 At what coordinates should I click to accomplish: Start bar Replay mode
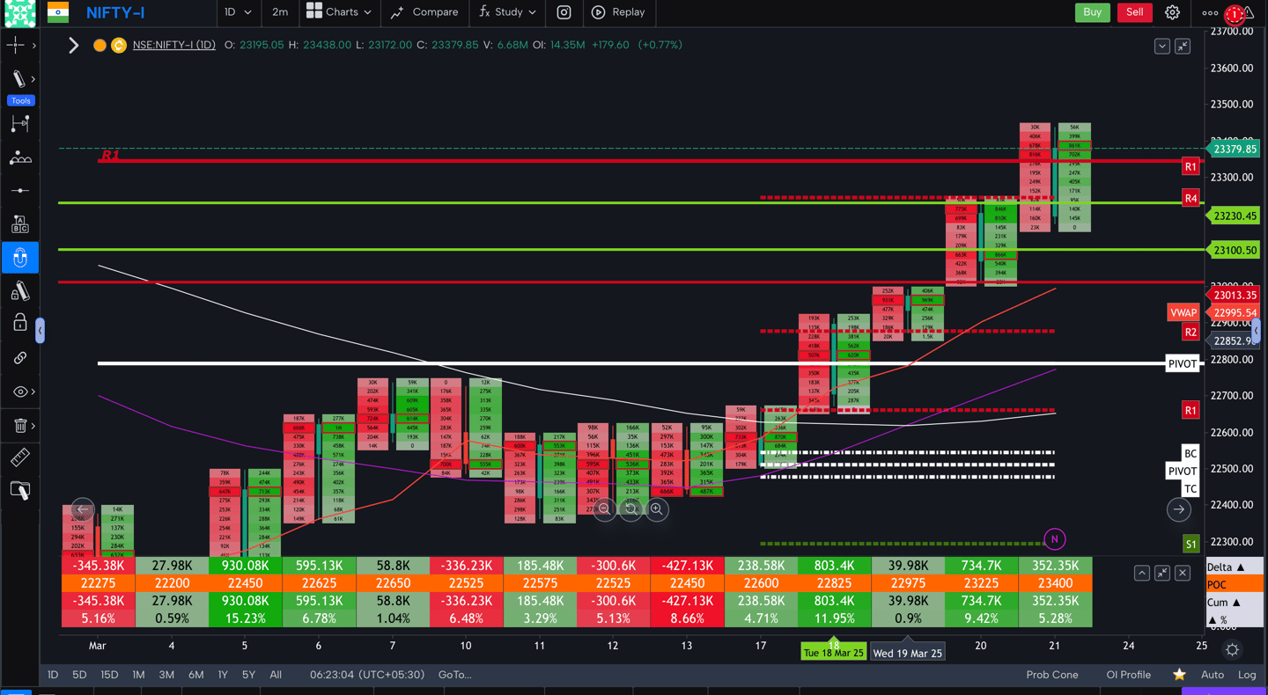[618, 12]
